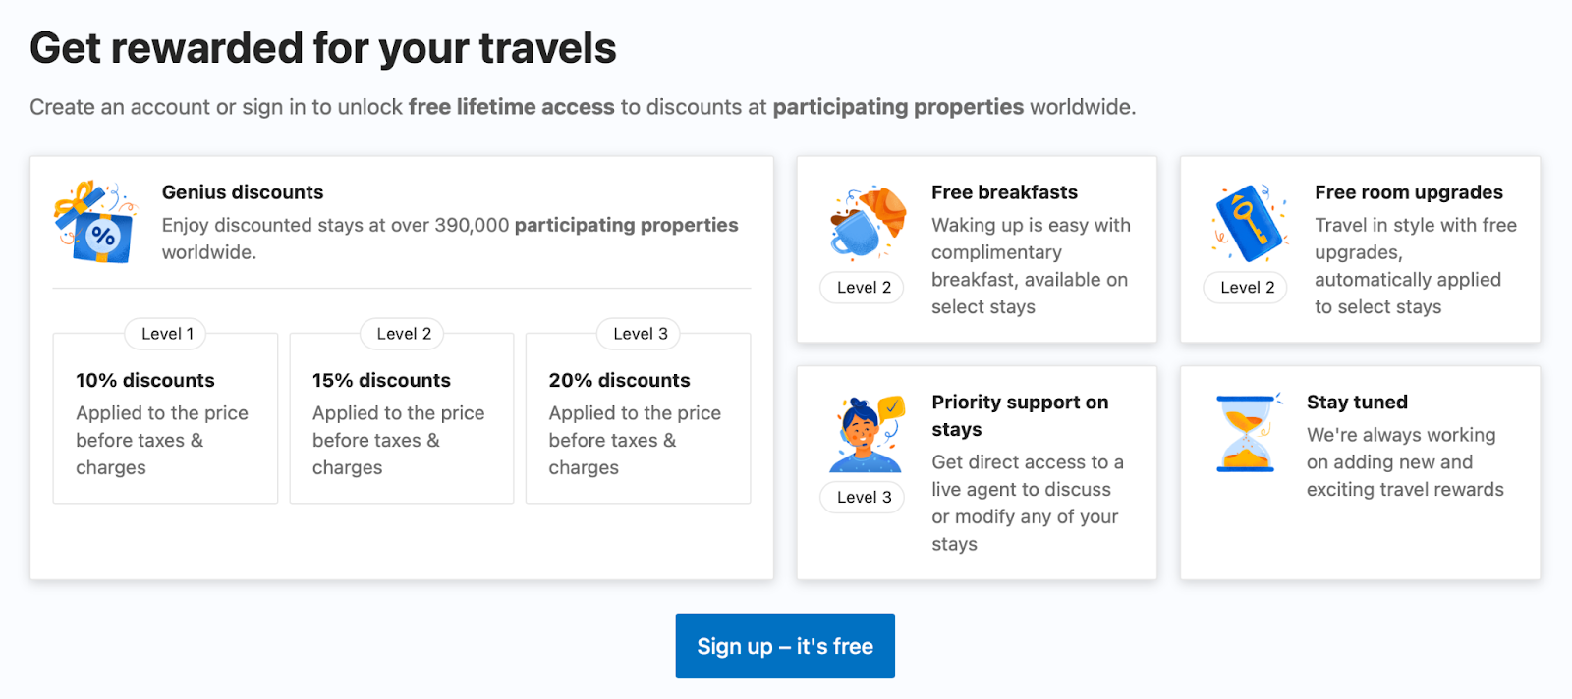Select the Level 1 badge on discounts
The height and width of the screenshot is (699, 1572).
(x=166, y=334)
